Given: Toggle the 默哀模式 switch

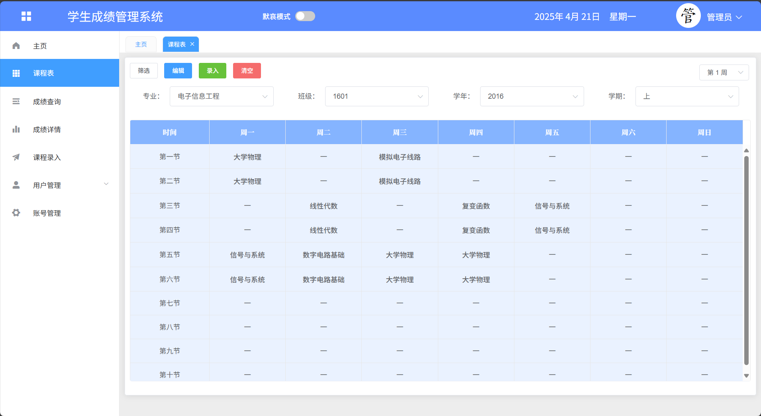Looking at the screenshot, I should [305, 16].
